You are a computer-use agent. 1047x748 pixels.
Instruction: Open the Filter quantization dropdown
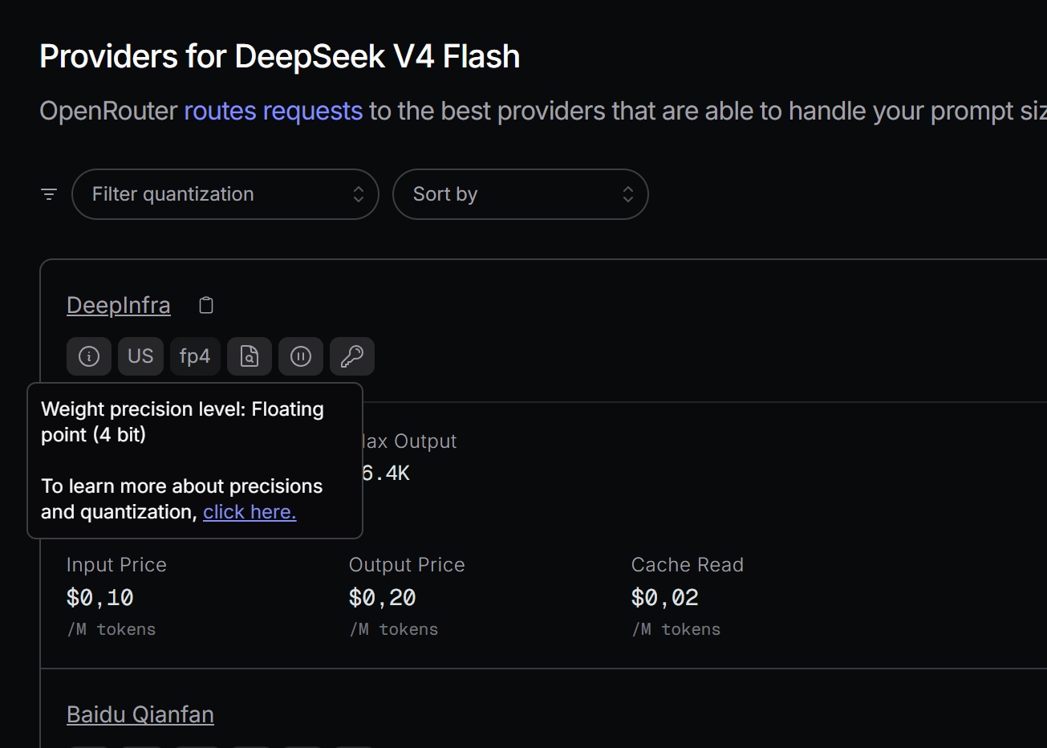(x=225, y=194)
